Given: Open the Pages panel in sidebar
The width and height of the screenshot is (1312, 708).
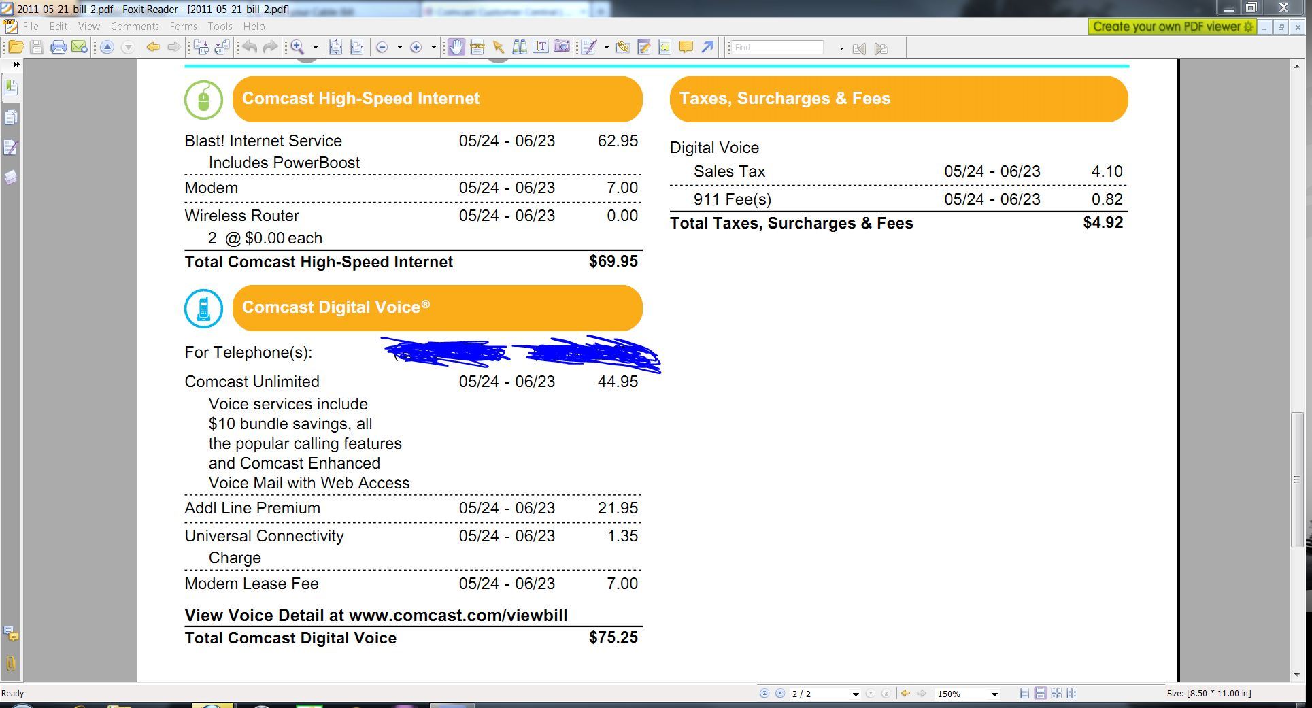Looking at the screenshot, I should 11,118.
